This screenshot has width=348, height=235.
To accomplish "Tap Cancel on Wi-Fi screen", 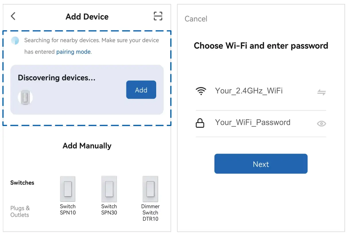I will pyautogui.click(x=196, y=19).
